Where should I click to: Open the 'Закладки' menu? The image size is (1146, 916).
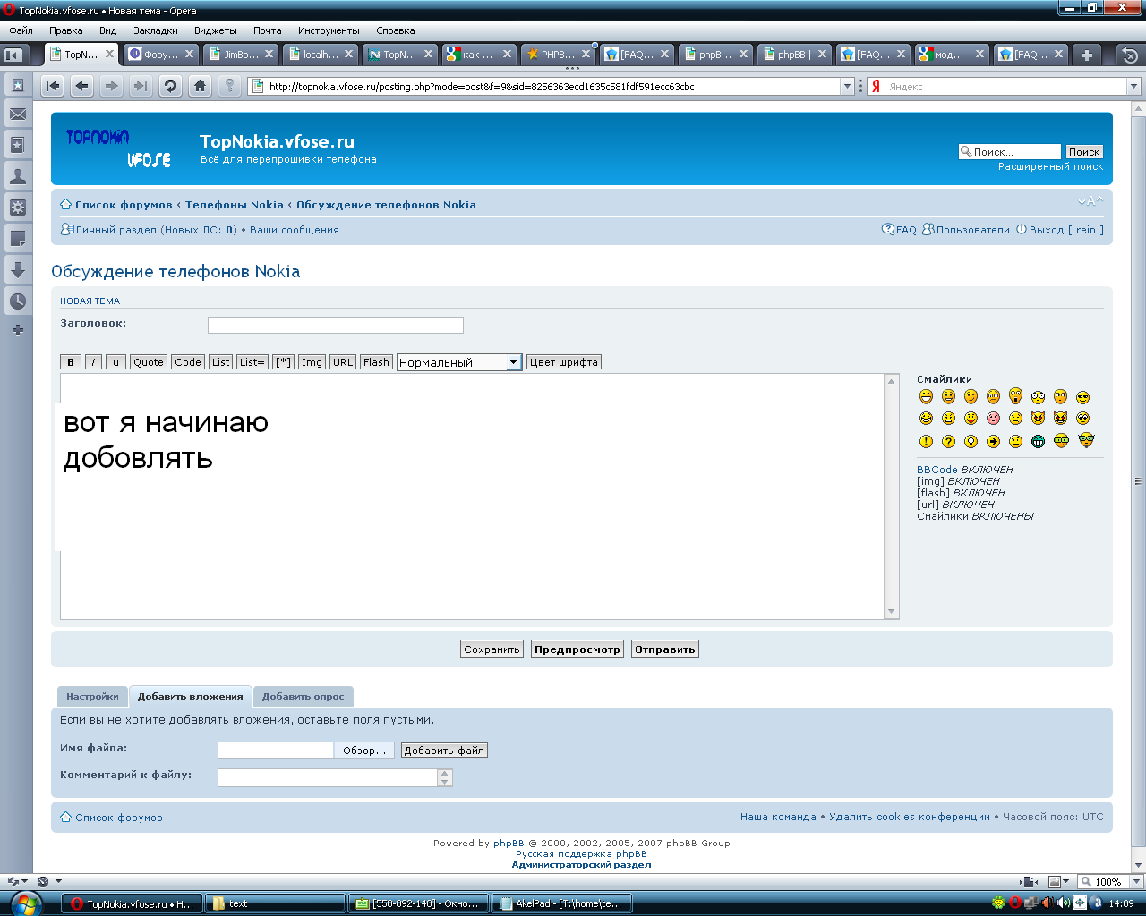click(155, 30)
